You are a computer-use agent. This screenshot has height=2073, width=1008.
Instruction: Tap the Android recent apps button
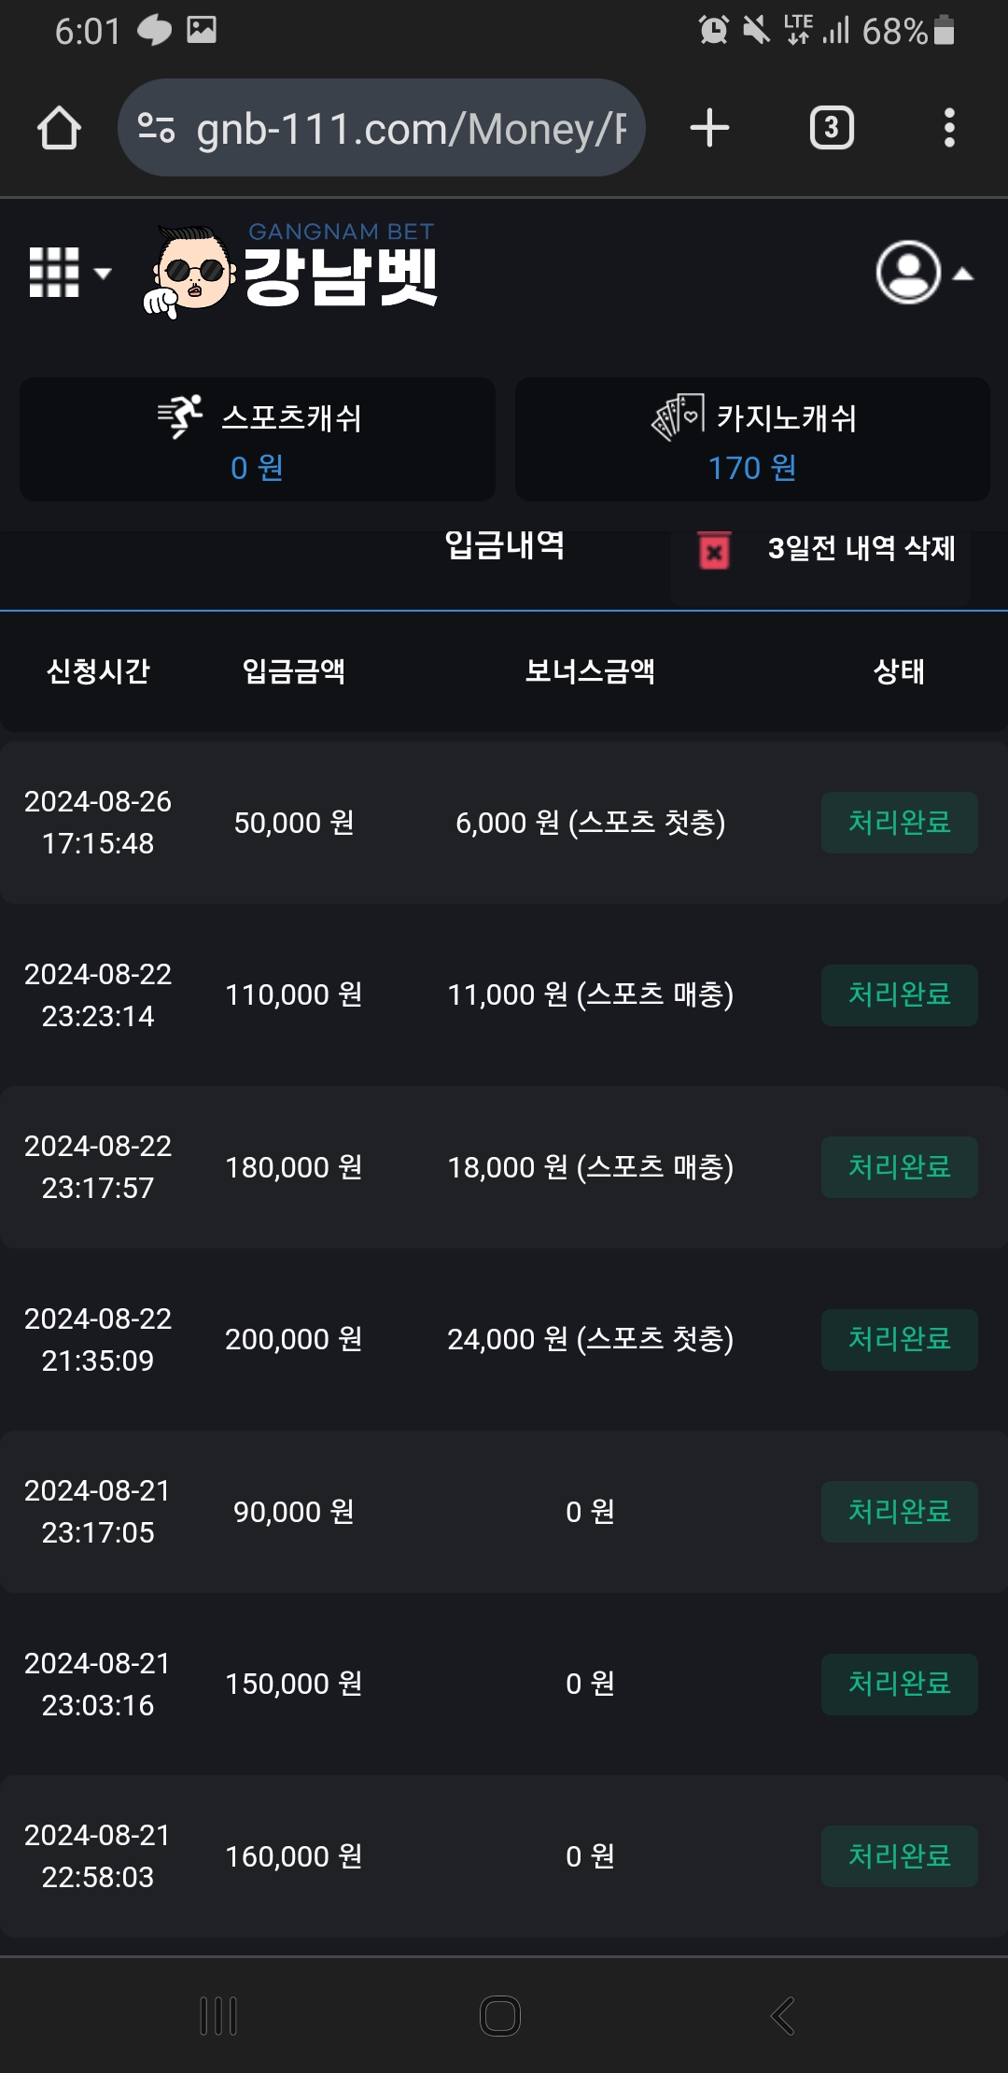(219, 2016)
